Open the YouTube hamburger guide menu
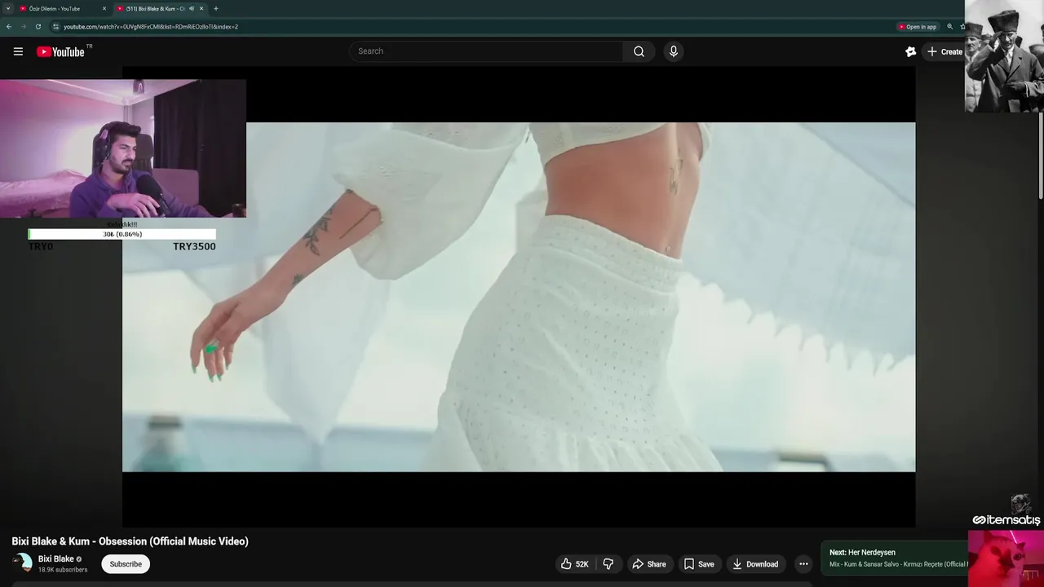1044x587 pixels. pos(18,51)
